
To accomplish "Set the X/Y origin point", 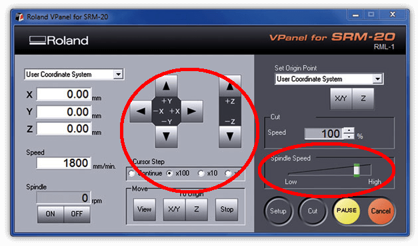I will click(341, 98).
